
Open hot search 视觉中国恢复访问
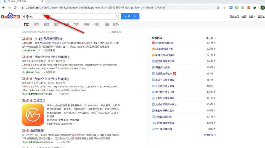tap(165, 61)
